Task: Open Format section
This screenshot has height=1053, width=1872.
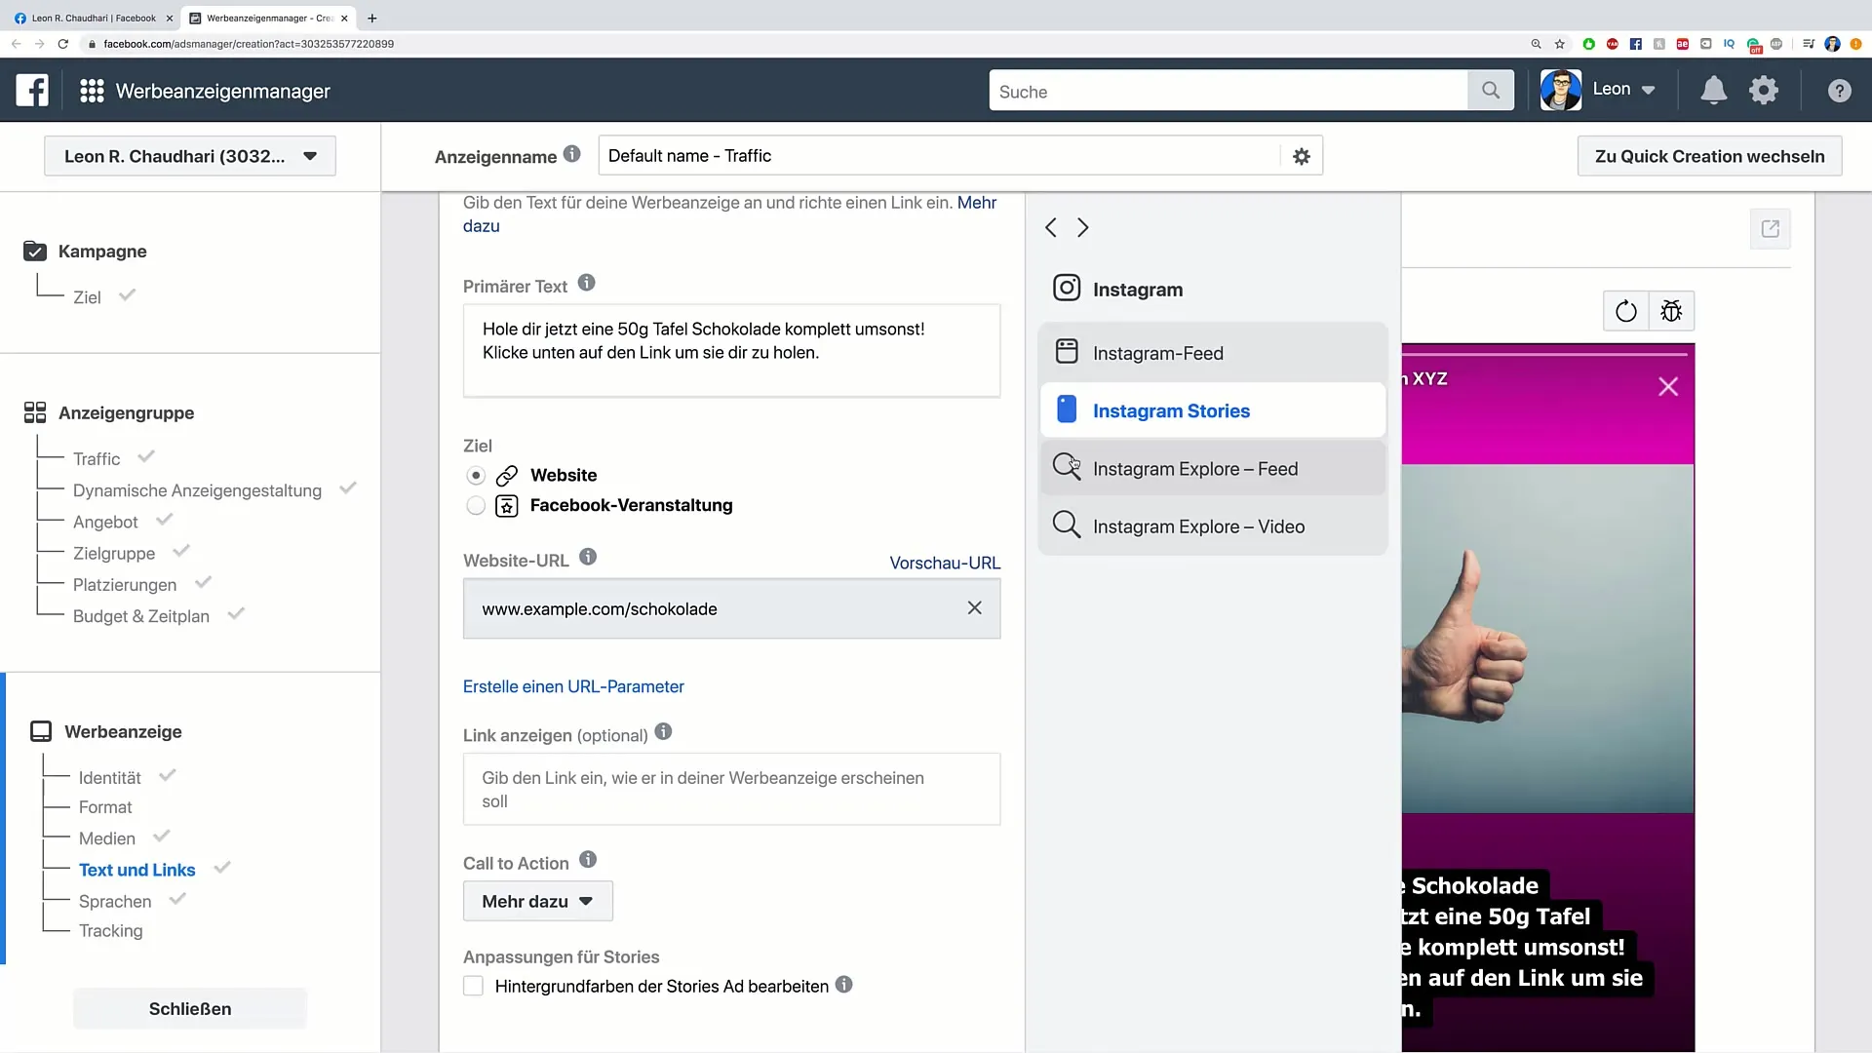Action: coord(105,807)
